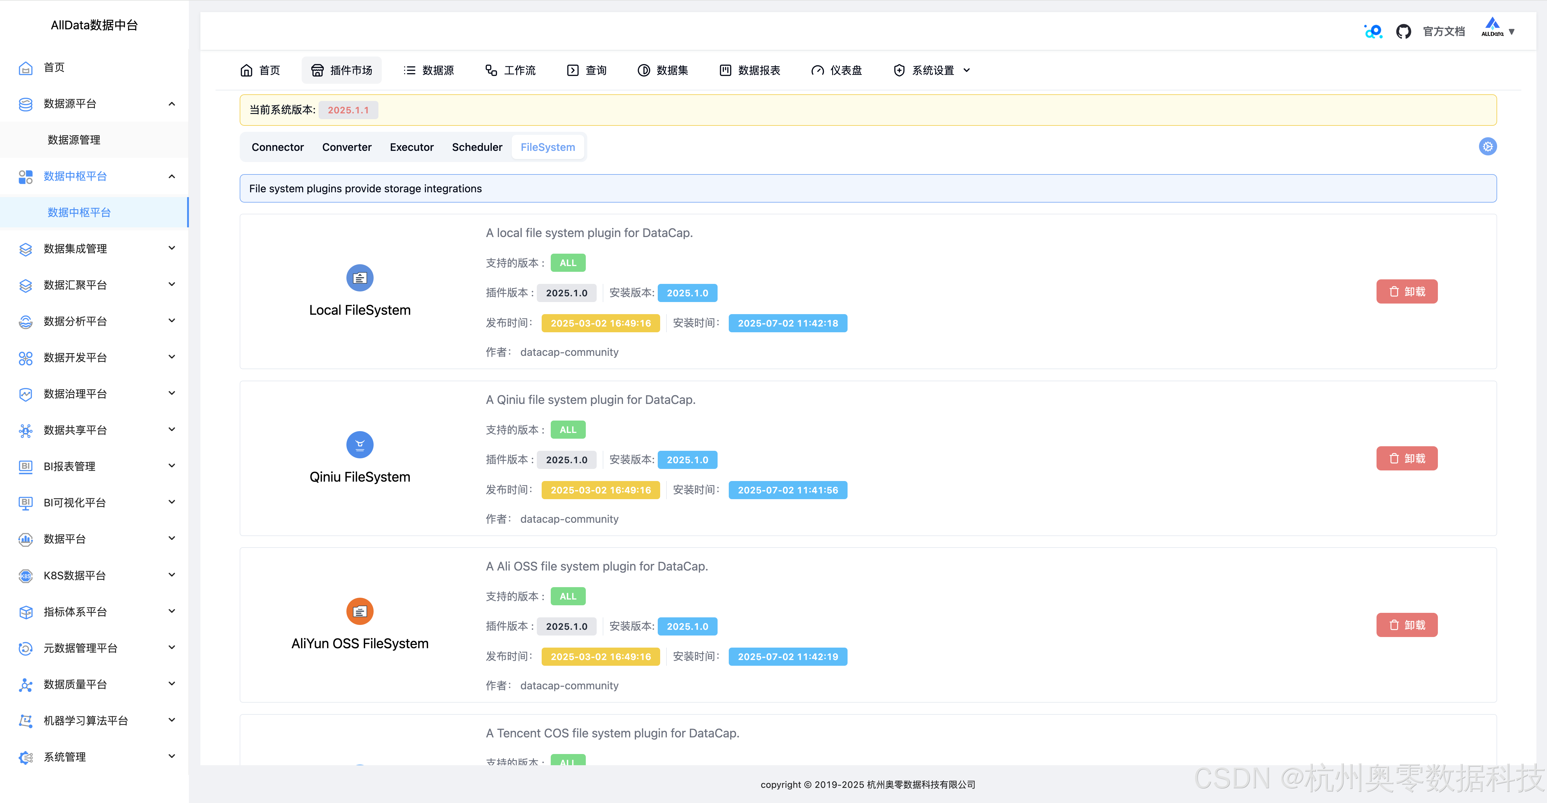
Task: Click the blue logo icon beside GitHub
Action: (x=1373, y=31)
